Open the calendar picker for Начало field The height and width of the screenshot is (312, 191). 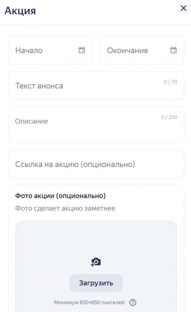pyautogui.click(x=82, y=50)
